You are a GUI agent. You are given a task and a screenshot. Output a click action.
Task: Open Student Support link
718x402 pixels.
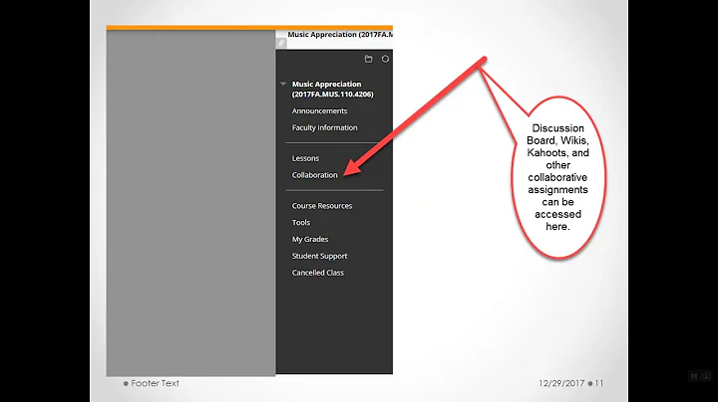[x=320, y=257]
